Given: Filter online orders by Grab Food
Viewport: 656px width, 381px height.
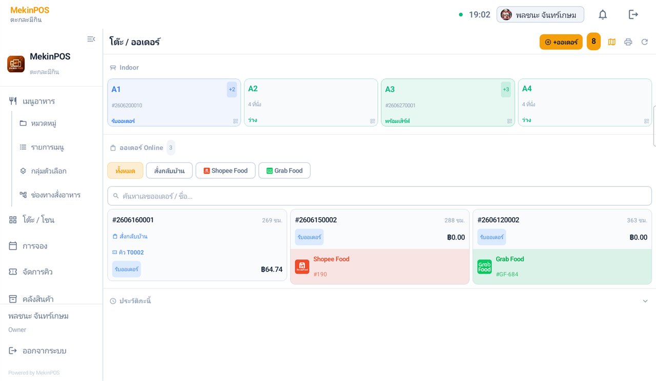Looking at the screenshot, I should pyautogui.click(x=284, y=171).
